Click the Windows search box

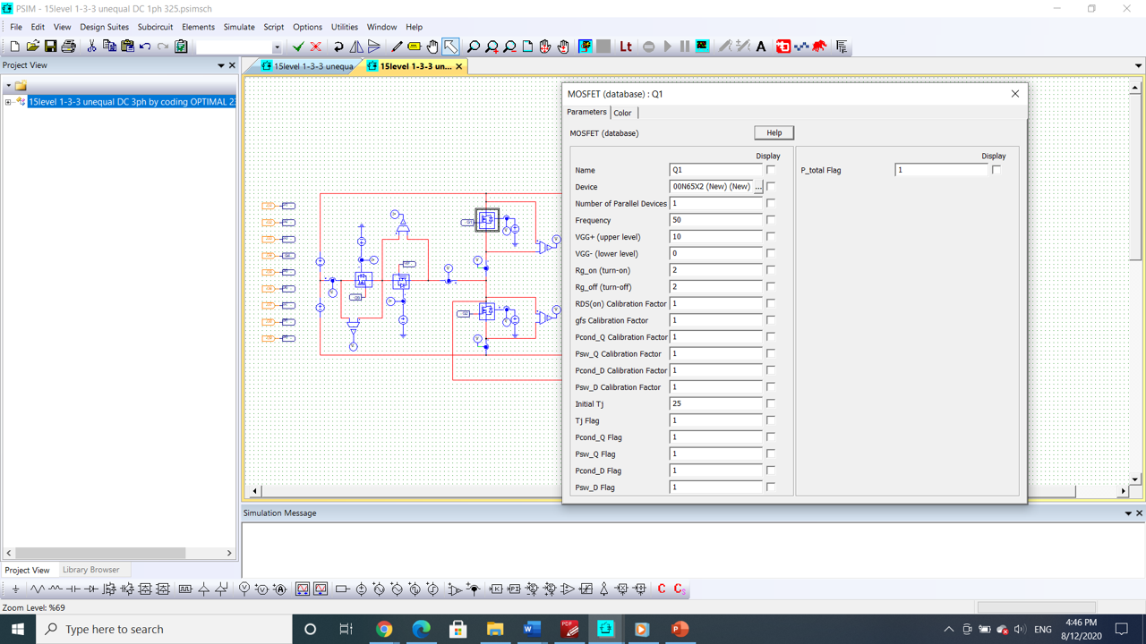(164, 630)
